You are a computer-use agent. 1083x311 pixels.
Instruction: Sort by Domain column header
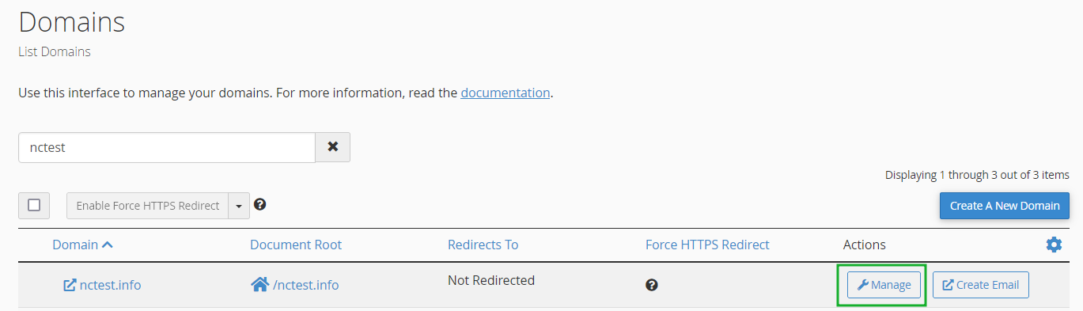coord(75,245)
